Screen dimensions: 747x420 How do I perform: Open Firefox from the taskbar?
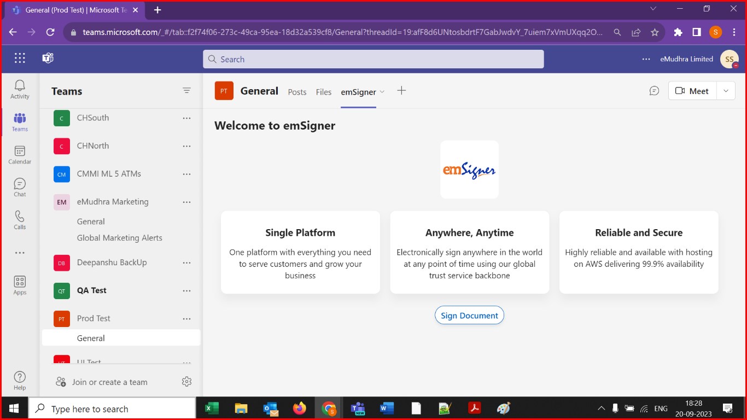tap(300, 409)
